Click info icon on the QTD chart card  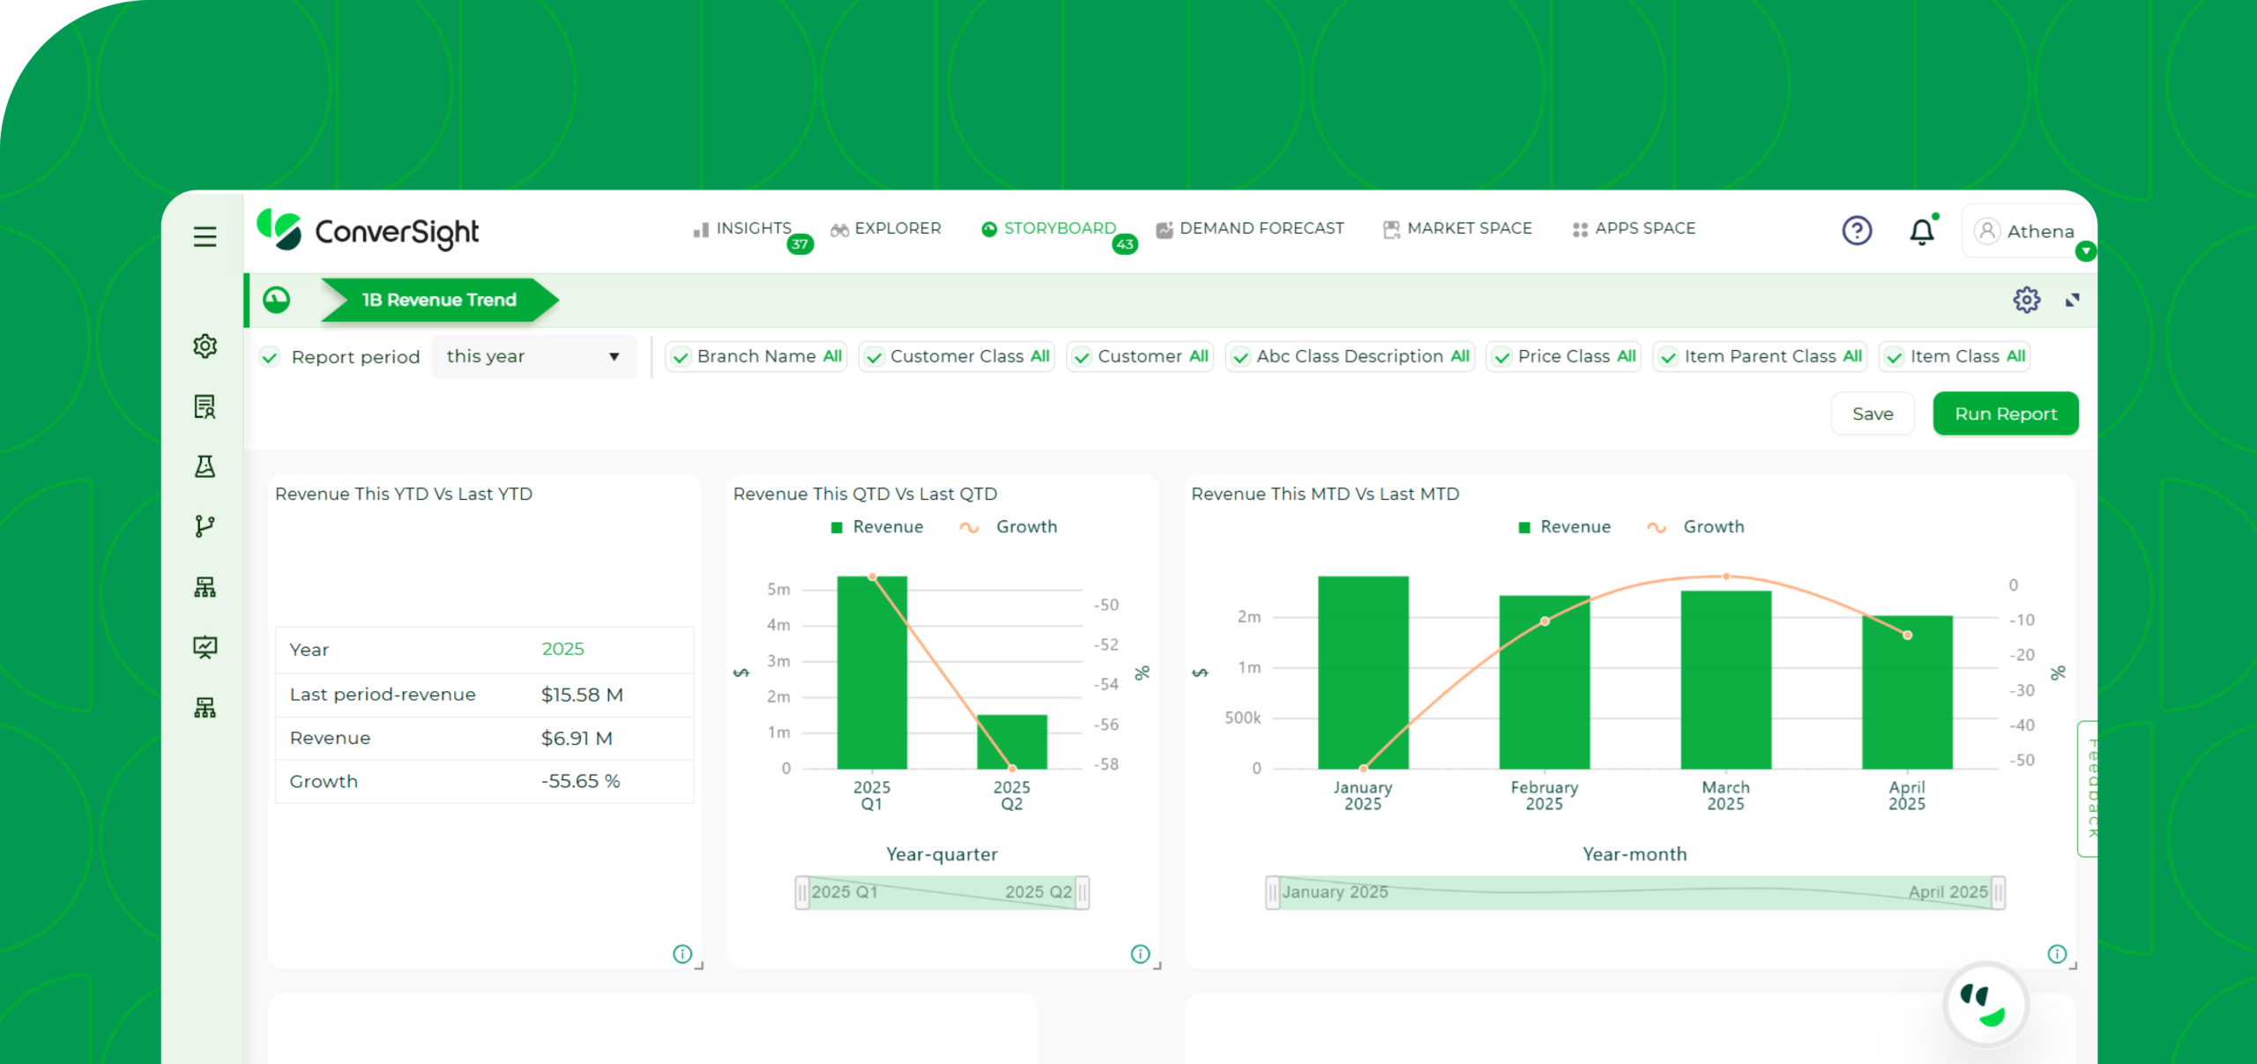pyautogui.click(x=1140, y=954)
